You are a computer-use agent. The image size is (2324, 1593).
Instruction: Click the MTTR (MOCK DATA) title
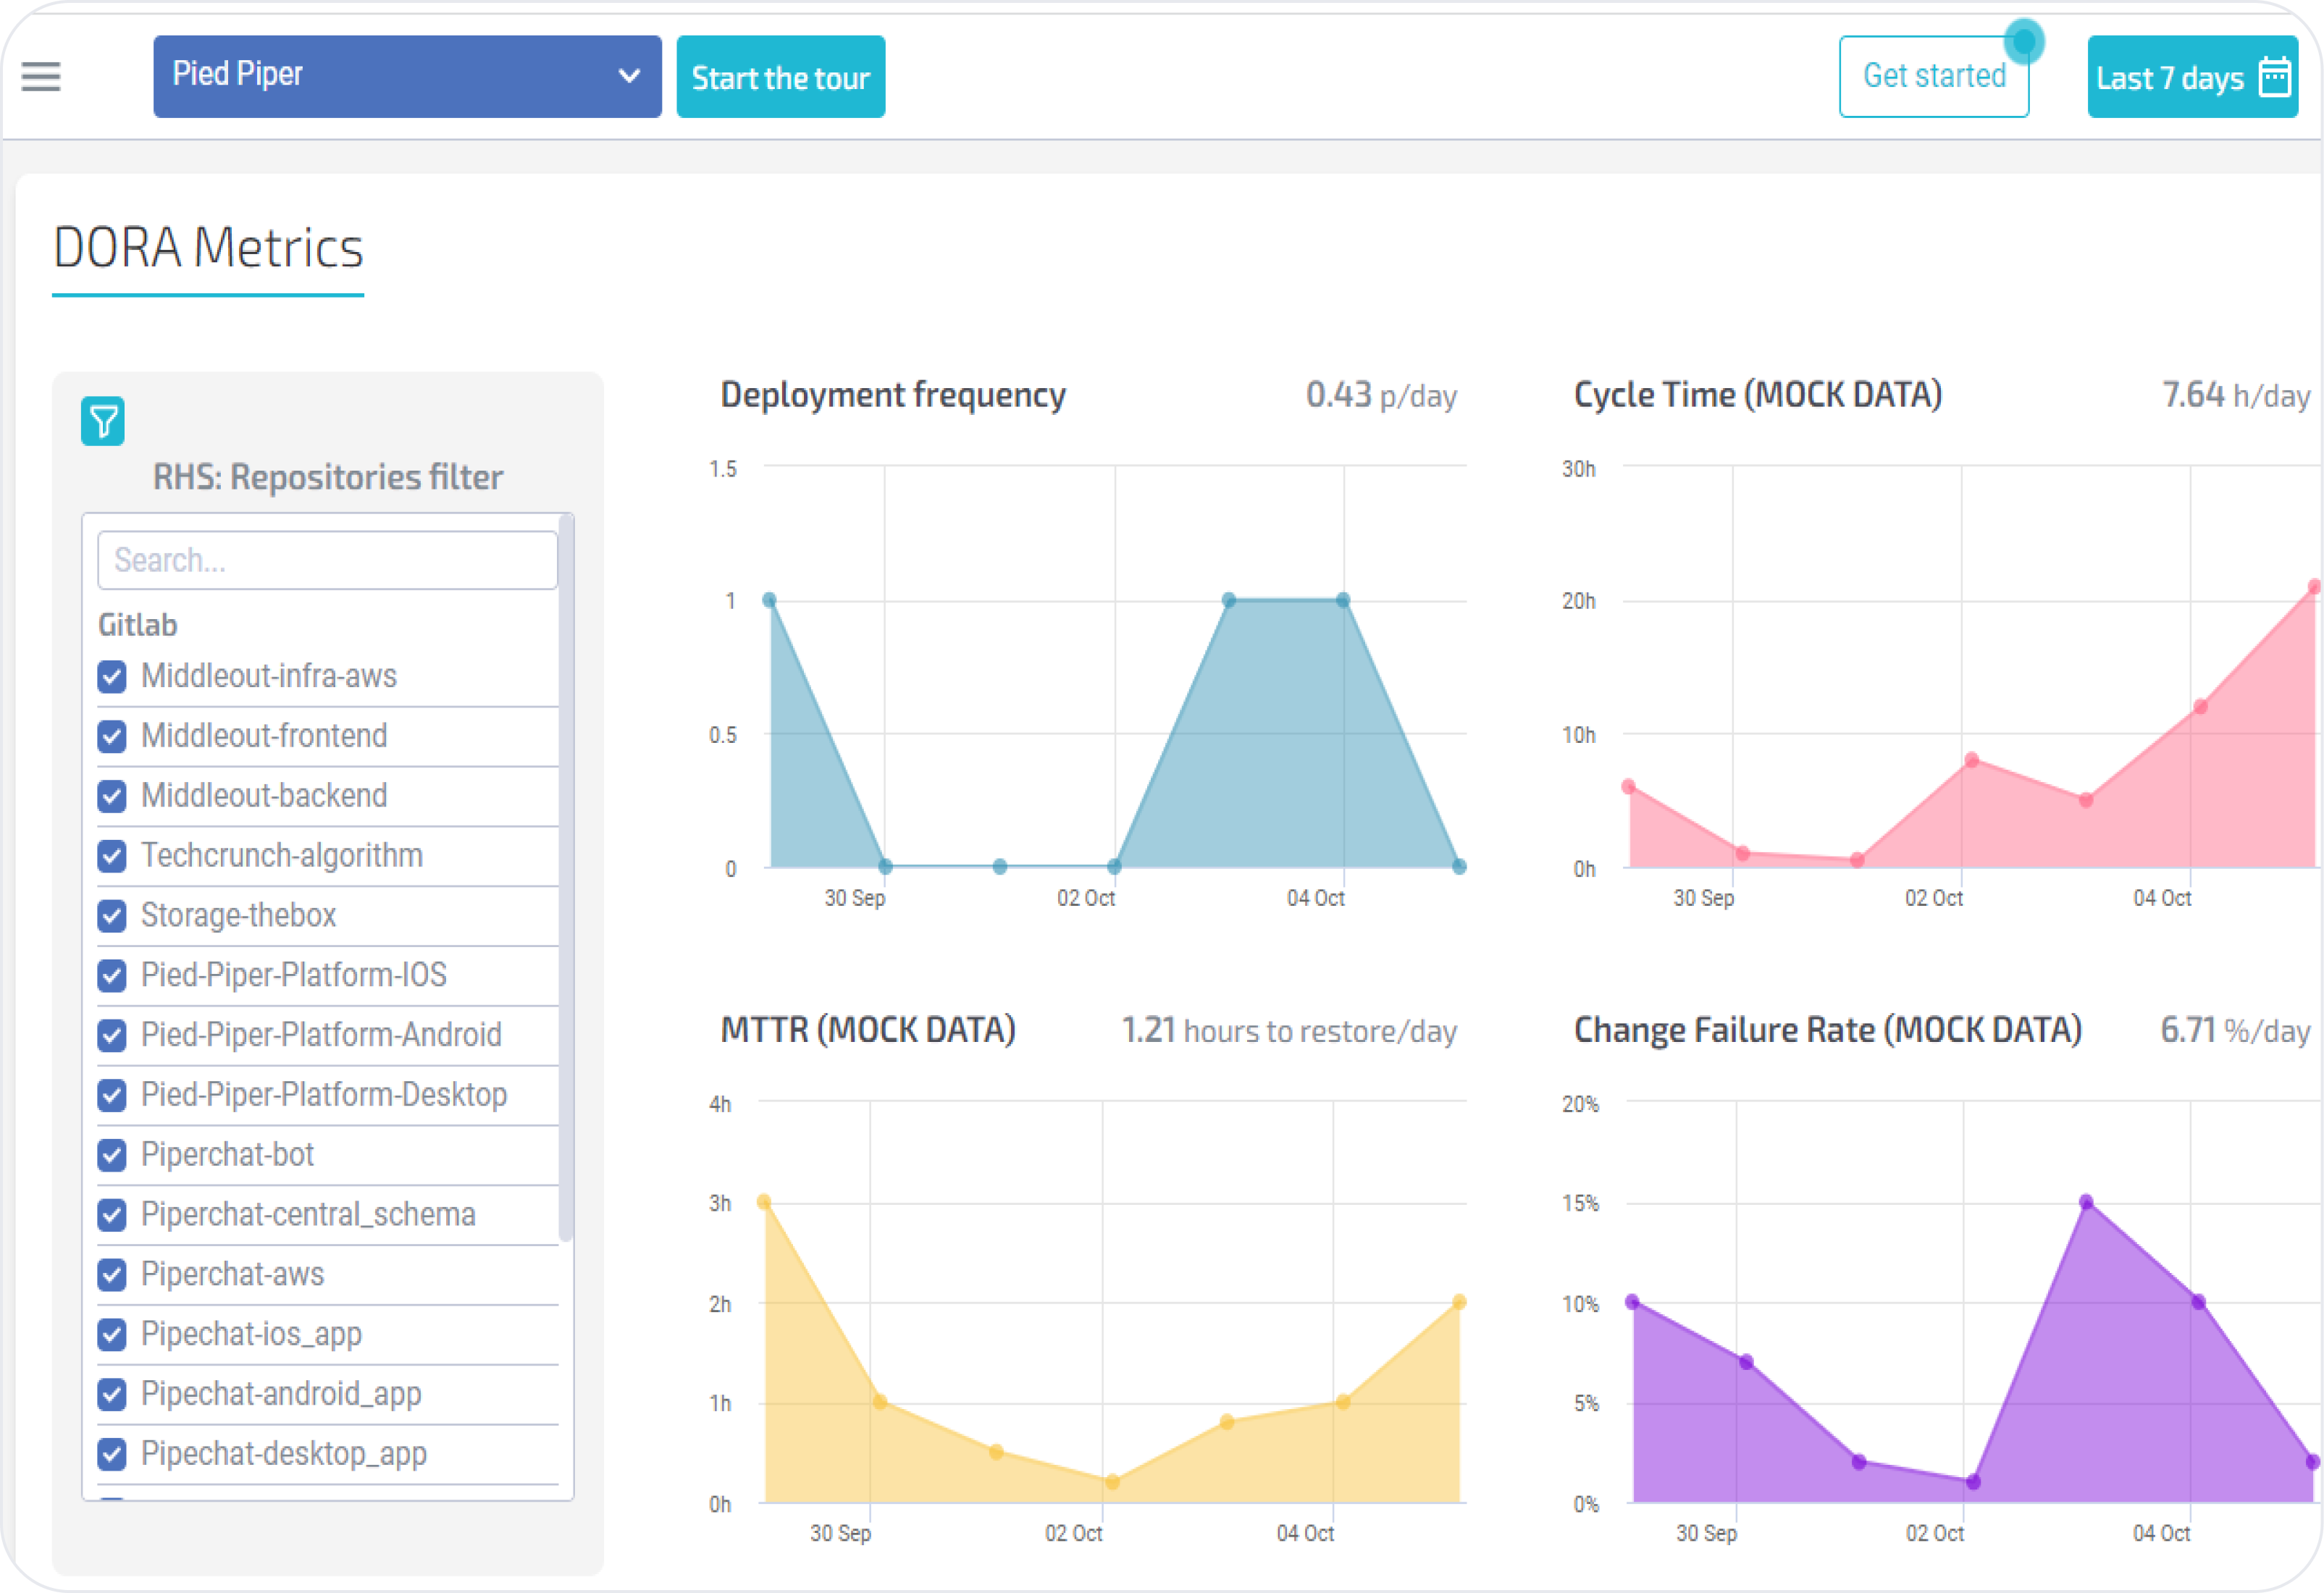point(868,1030)
